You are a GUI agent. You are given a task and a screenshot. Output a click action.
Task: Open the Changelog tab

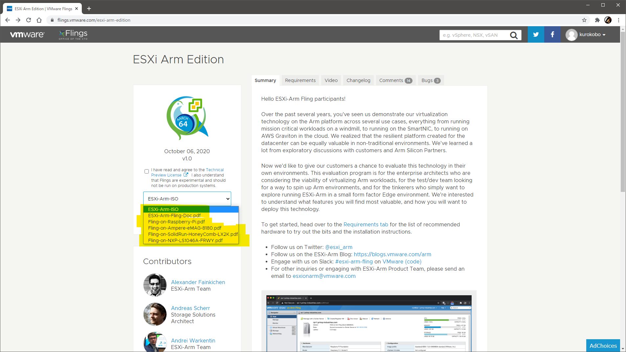point(358,80)
